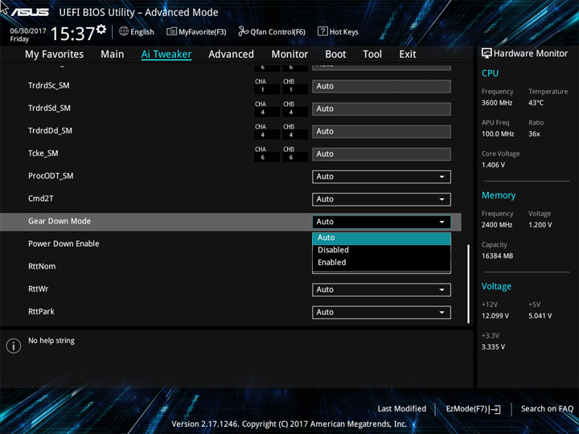Select the TrdrdDd_SM setting label
The height and width of the screenshot is (434, 579).
click(50, 131)
